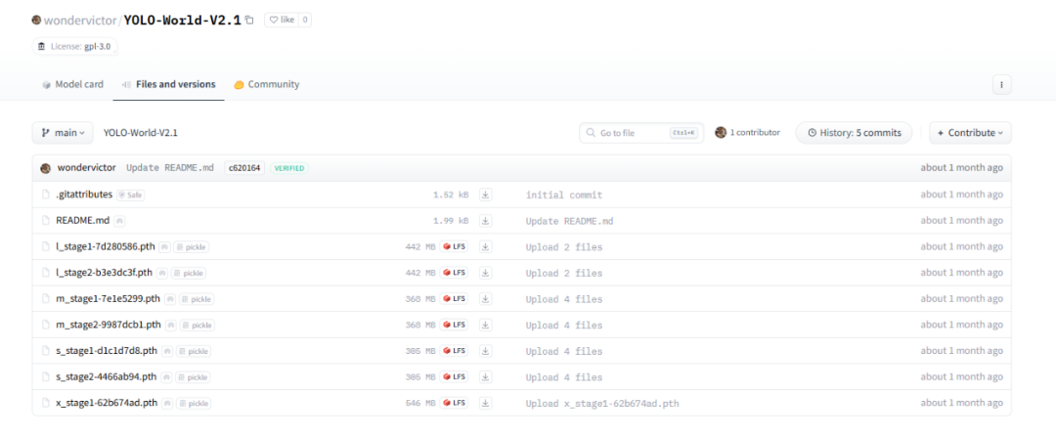Click the like count 0
Screen dimensions: 1056x438
point(305,21)
